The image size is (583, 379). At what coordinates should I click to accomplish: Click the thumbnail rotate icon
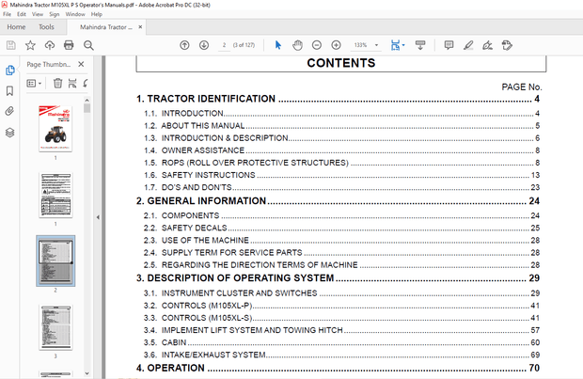coord(86,83)
